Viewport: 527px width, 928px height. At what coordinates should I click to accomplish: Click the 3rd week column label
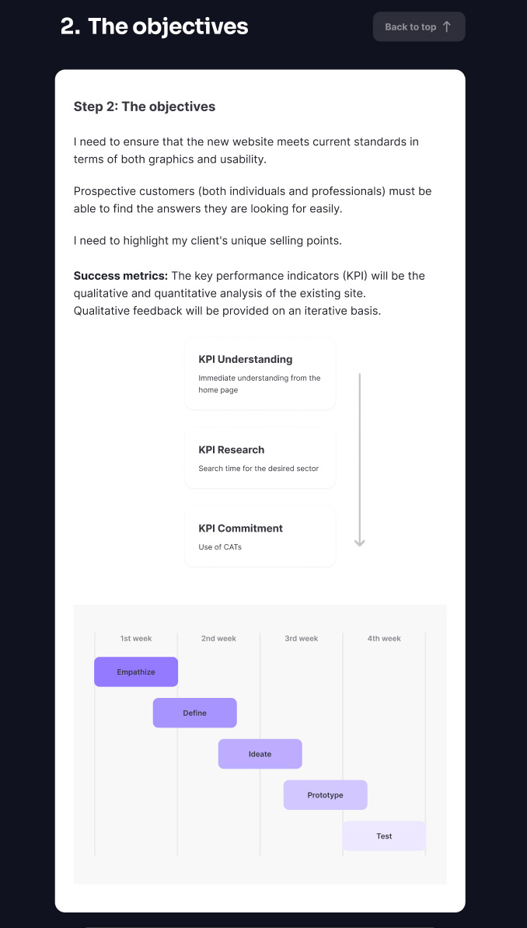coord(301,639)
